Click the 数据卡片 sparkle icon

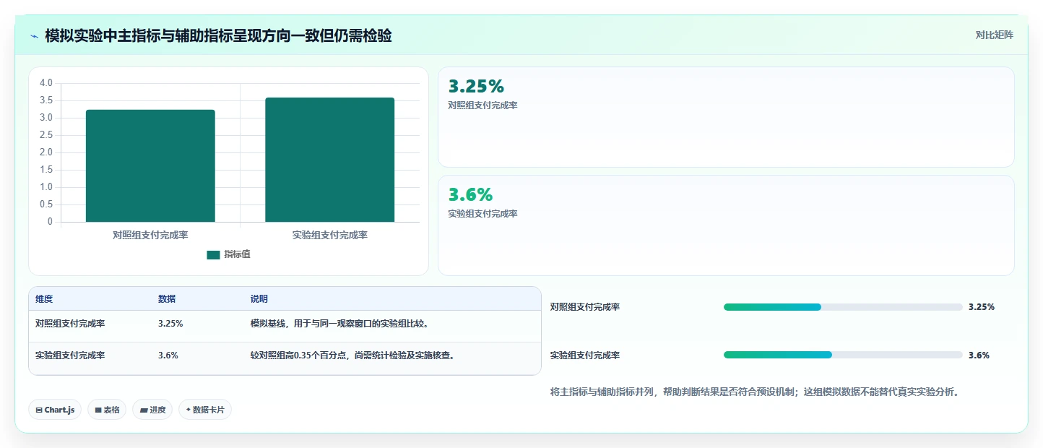coord(189,410)
